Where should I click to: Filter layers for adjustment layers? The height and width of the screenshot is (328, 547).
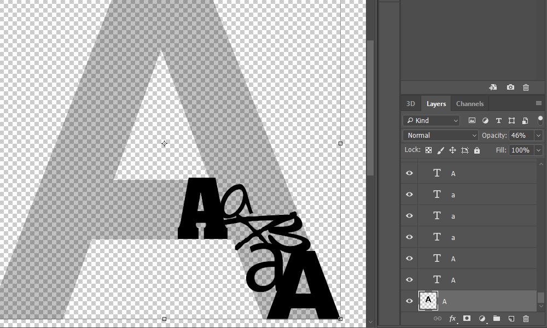click(485, 121)
